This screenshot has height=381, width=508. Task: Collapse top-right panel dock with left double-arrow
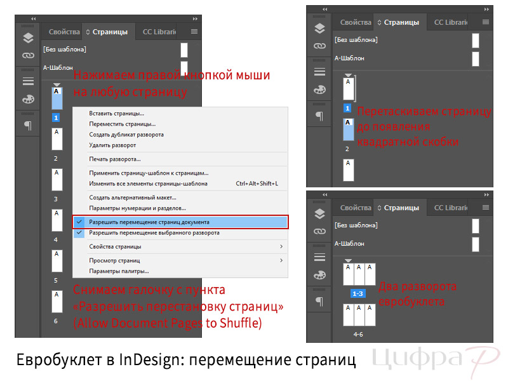click(325, 10)
